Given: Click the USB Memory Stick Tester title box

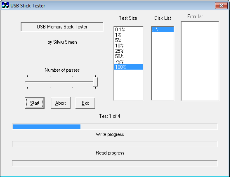Looking at the screenshot, I should point(62,27).
